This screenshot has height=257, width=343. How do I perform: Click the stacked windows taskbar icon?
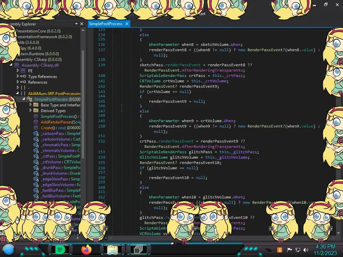click(x=138, y=250)
